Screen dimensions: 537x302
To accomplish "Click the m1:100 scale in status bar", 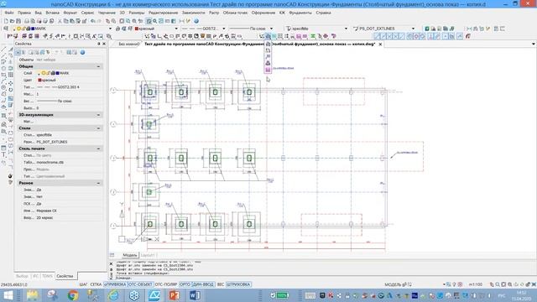I will [x=476, y=284].
